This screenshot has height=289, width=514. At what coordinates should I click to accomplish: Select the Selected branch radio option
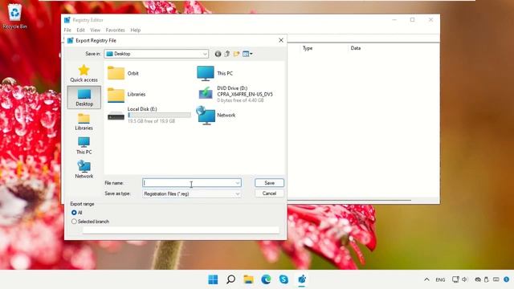point(74,222)
